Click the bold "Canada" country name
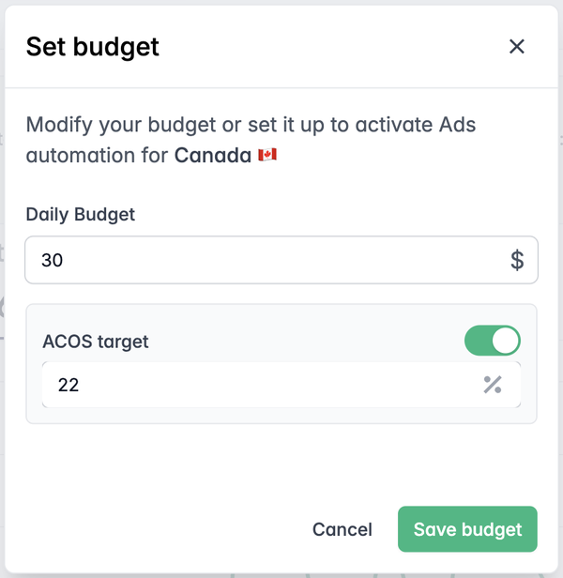This screenshot has height=578, width=563. pyautogui.click(x=213, y=155)
